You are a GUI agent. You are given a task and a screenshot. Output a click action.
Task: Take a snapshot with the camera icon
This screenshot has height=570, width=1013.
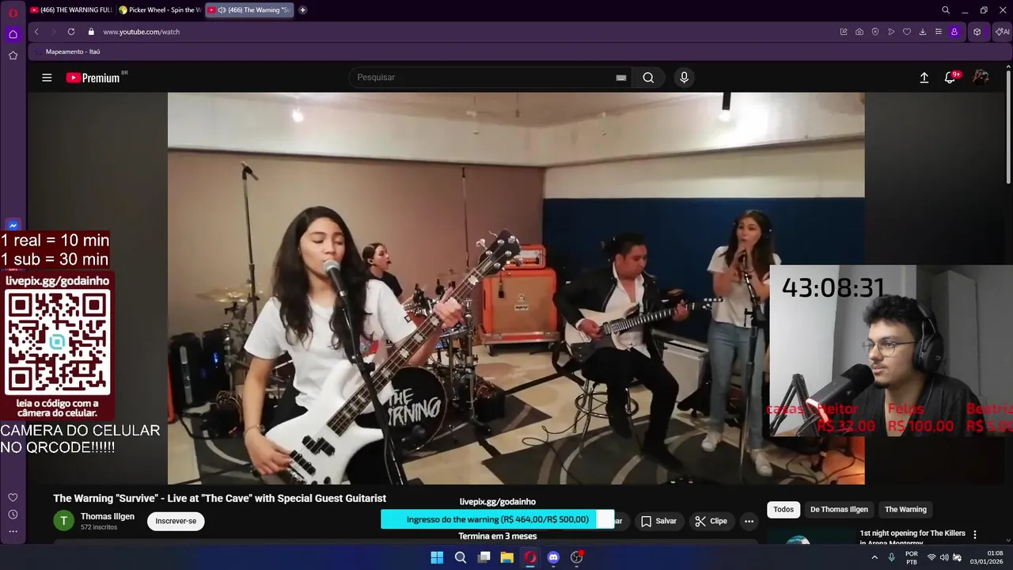(859, 32)
